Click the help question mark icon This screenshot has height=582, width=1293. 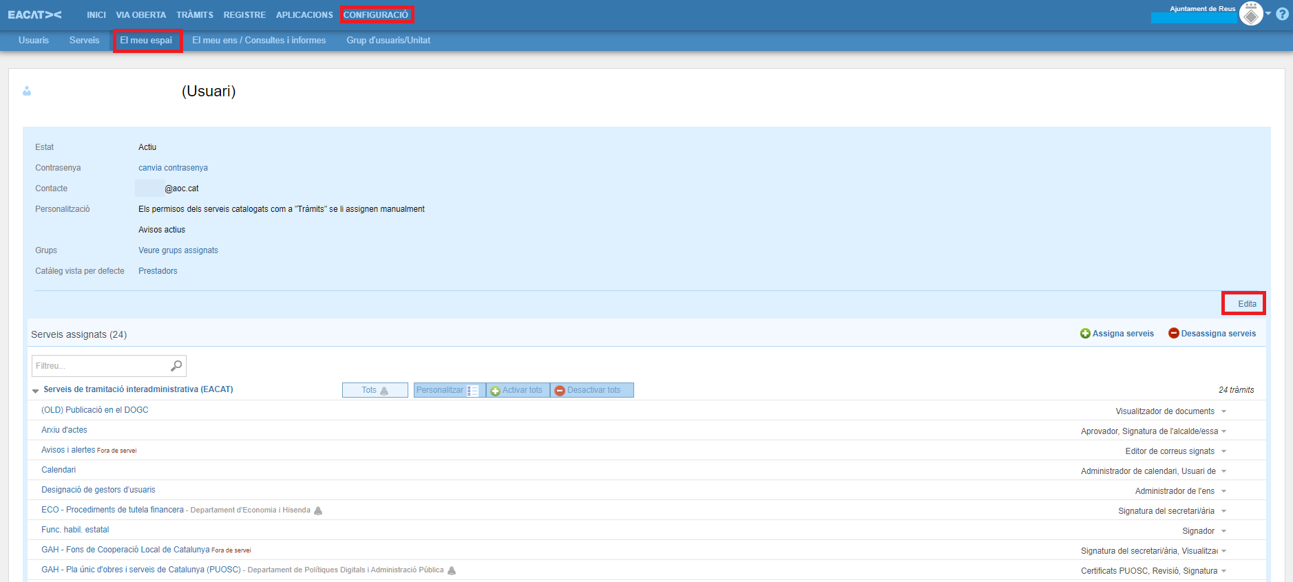[x=1282, y=14]
